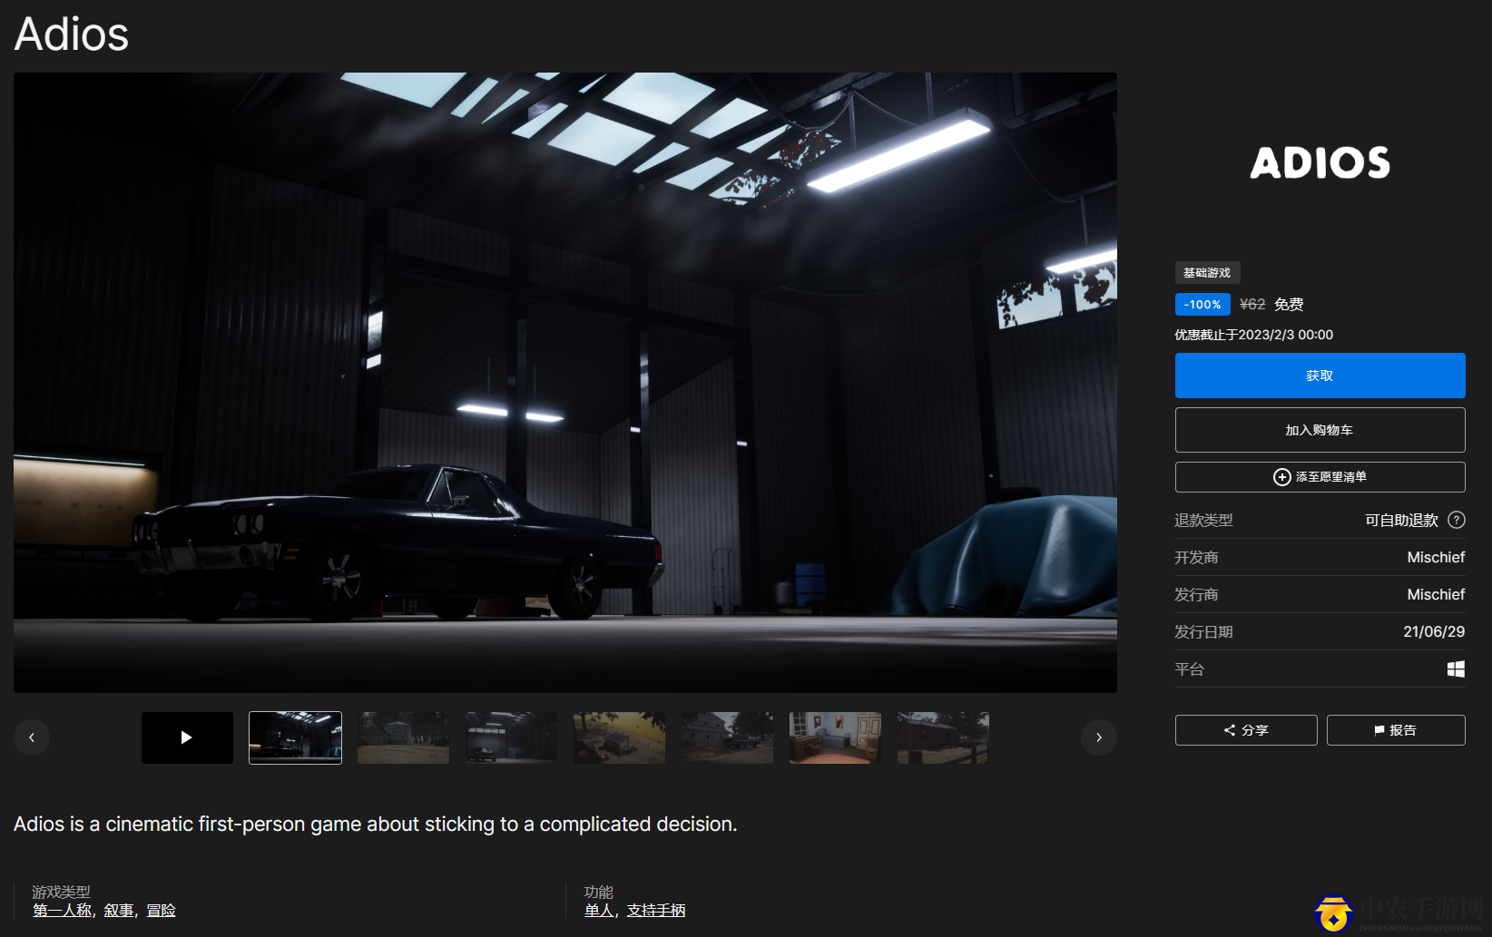Play the trailer video thumbnail
The image size is (1492, 937).
coord(187,737)
